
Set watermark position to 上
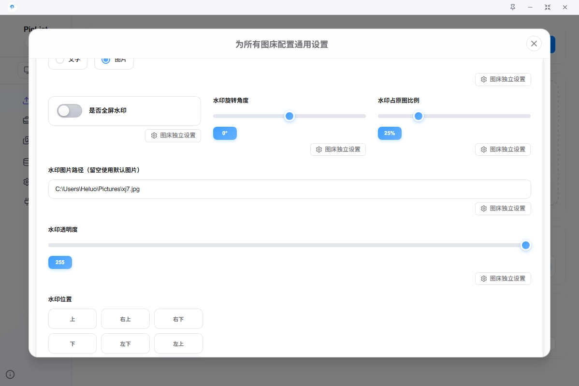(72, 319)
